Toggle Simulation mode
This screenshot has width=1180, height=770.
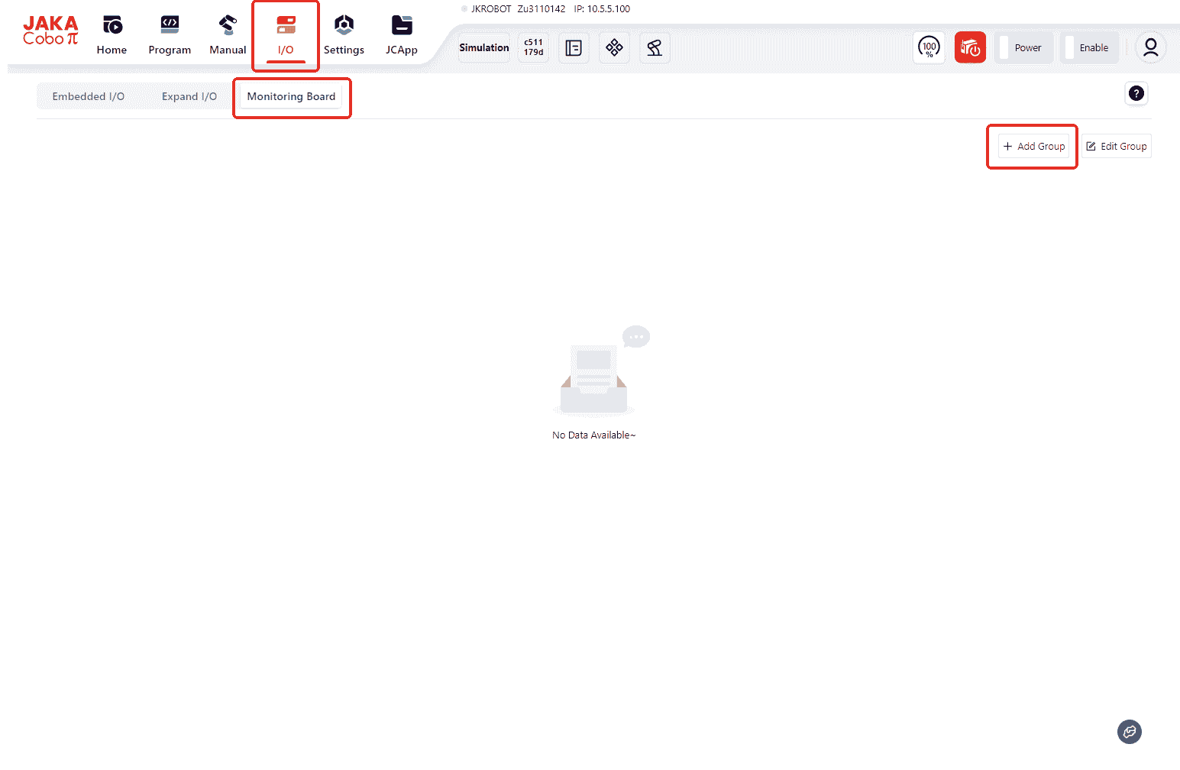click(483, 48)
